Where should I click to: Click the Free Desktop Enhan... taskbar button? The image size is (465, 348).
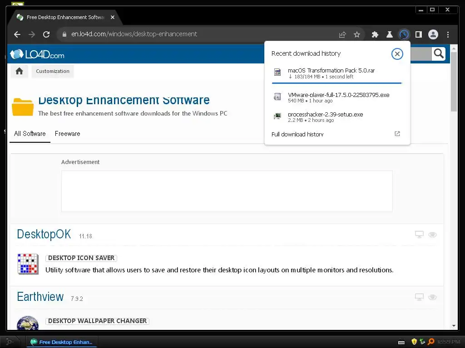(x=62, y=342)
